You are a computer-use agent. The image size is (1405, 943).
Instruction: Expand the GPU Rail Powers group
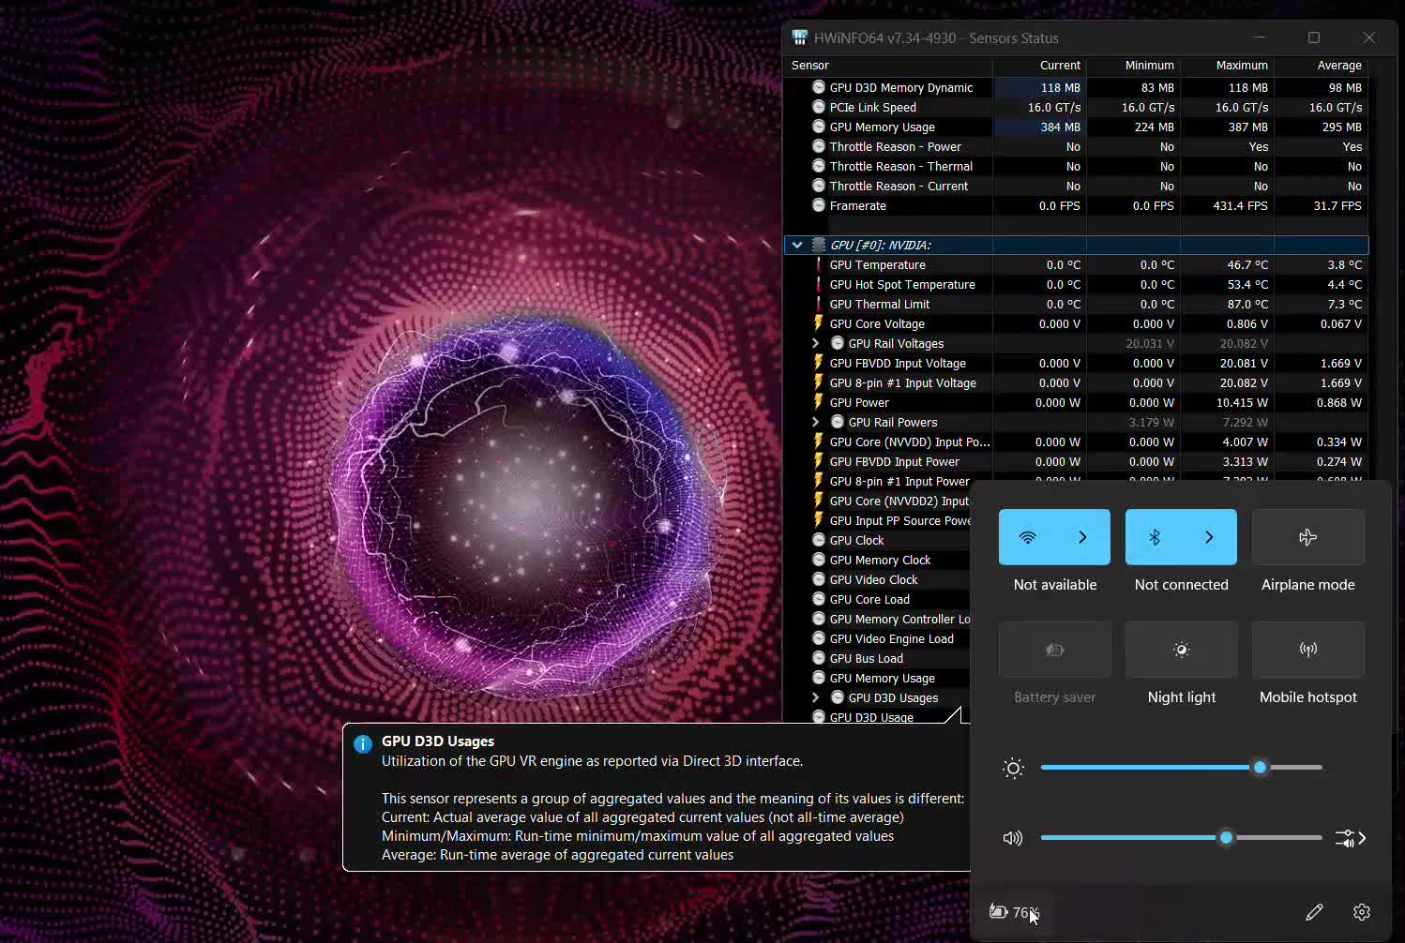point(815,423)
